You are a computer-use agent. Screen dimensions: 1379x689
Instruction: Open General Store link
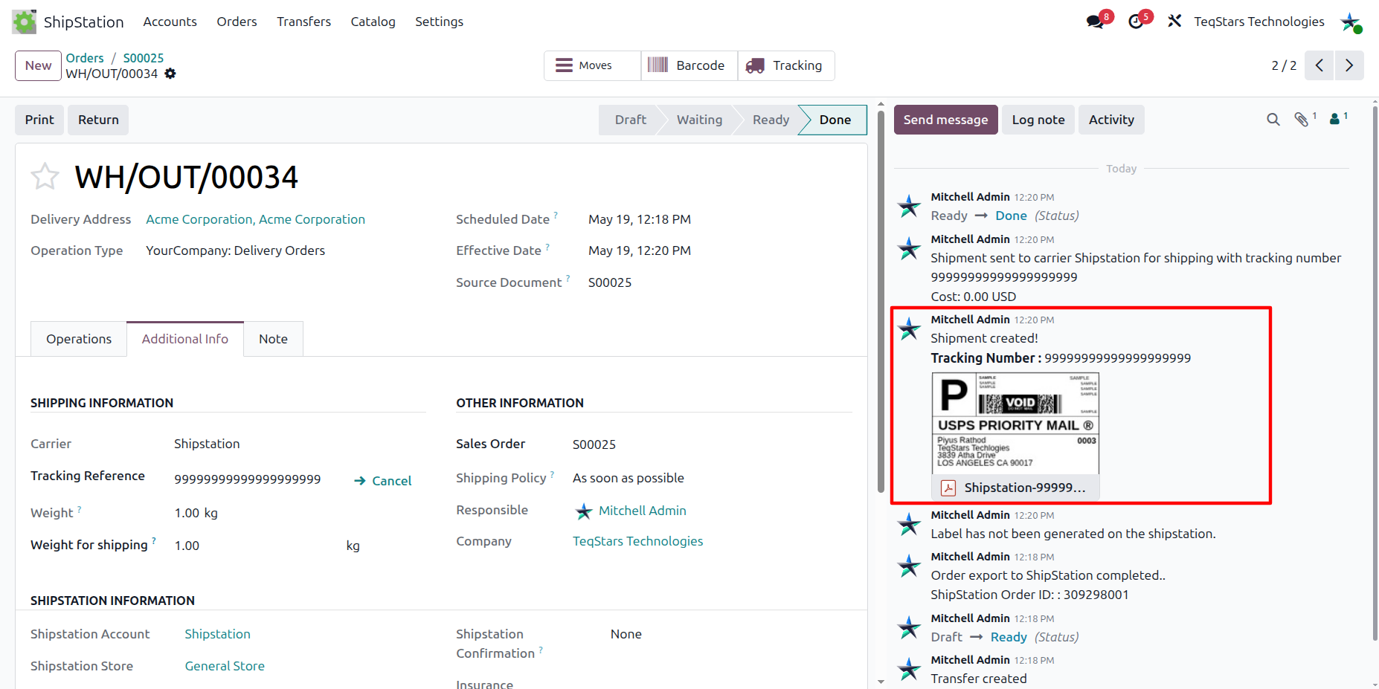tap(225, 666)
